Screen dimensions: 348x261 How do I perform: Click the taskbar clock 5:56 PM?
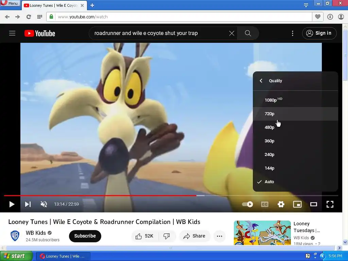coord(335,256)
